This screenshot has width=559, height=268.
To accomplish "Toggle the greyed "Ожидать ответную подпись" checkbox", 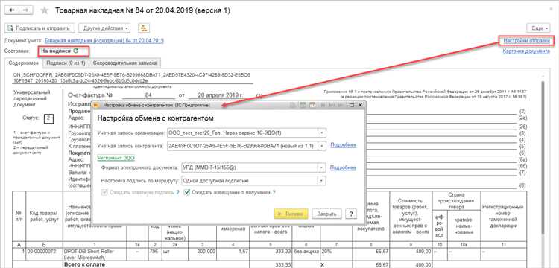I will pos(105,192).
